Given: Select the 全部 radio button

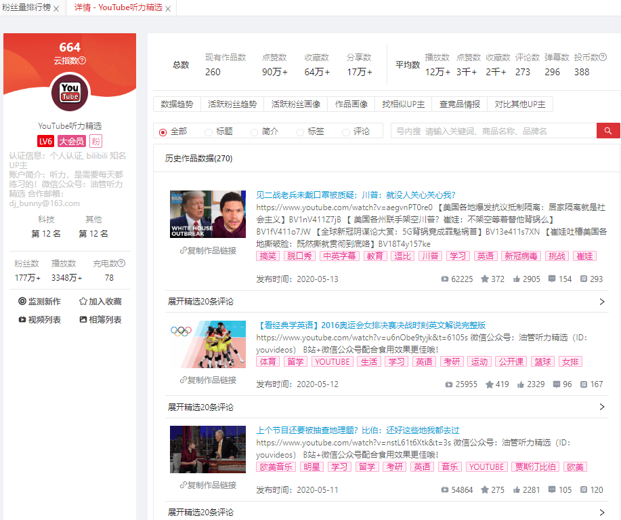Looking at the screenshot, I should point(163,132).
